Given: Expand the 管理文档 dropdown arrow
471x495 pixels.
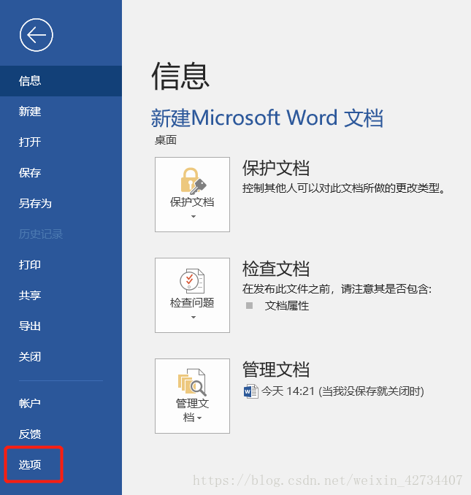Looking at the screenshot, I should pyautogui.click(x=199, y=418).
